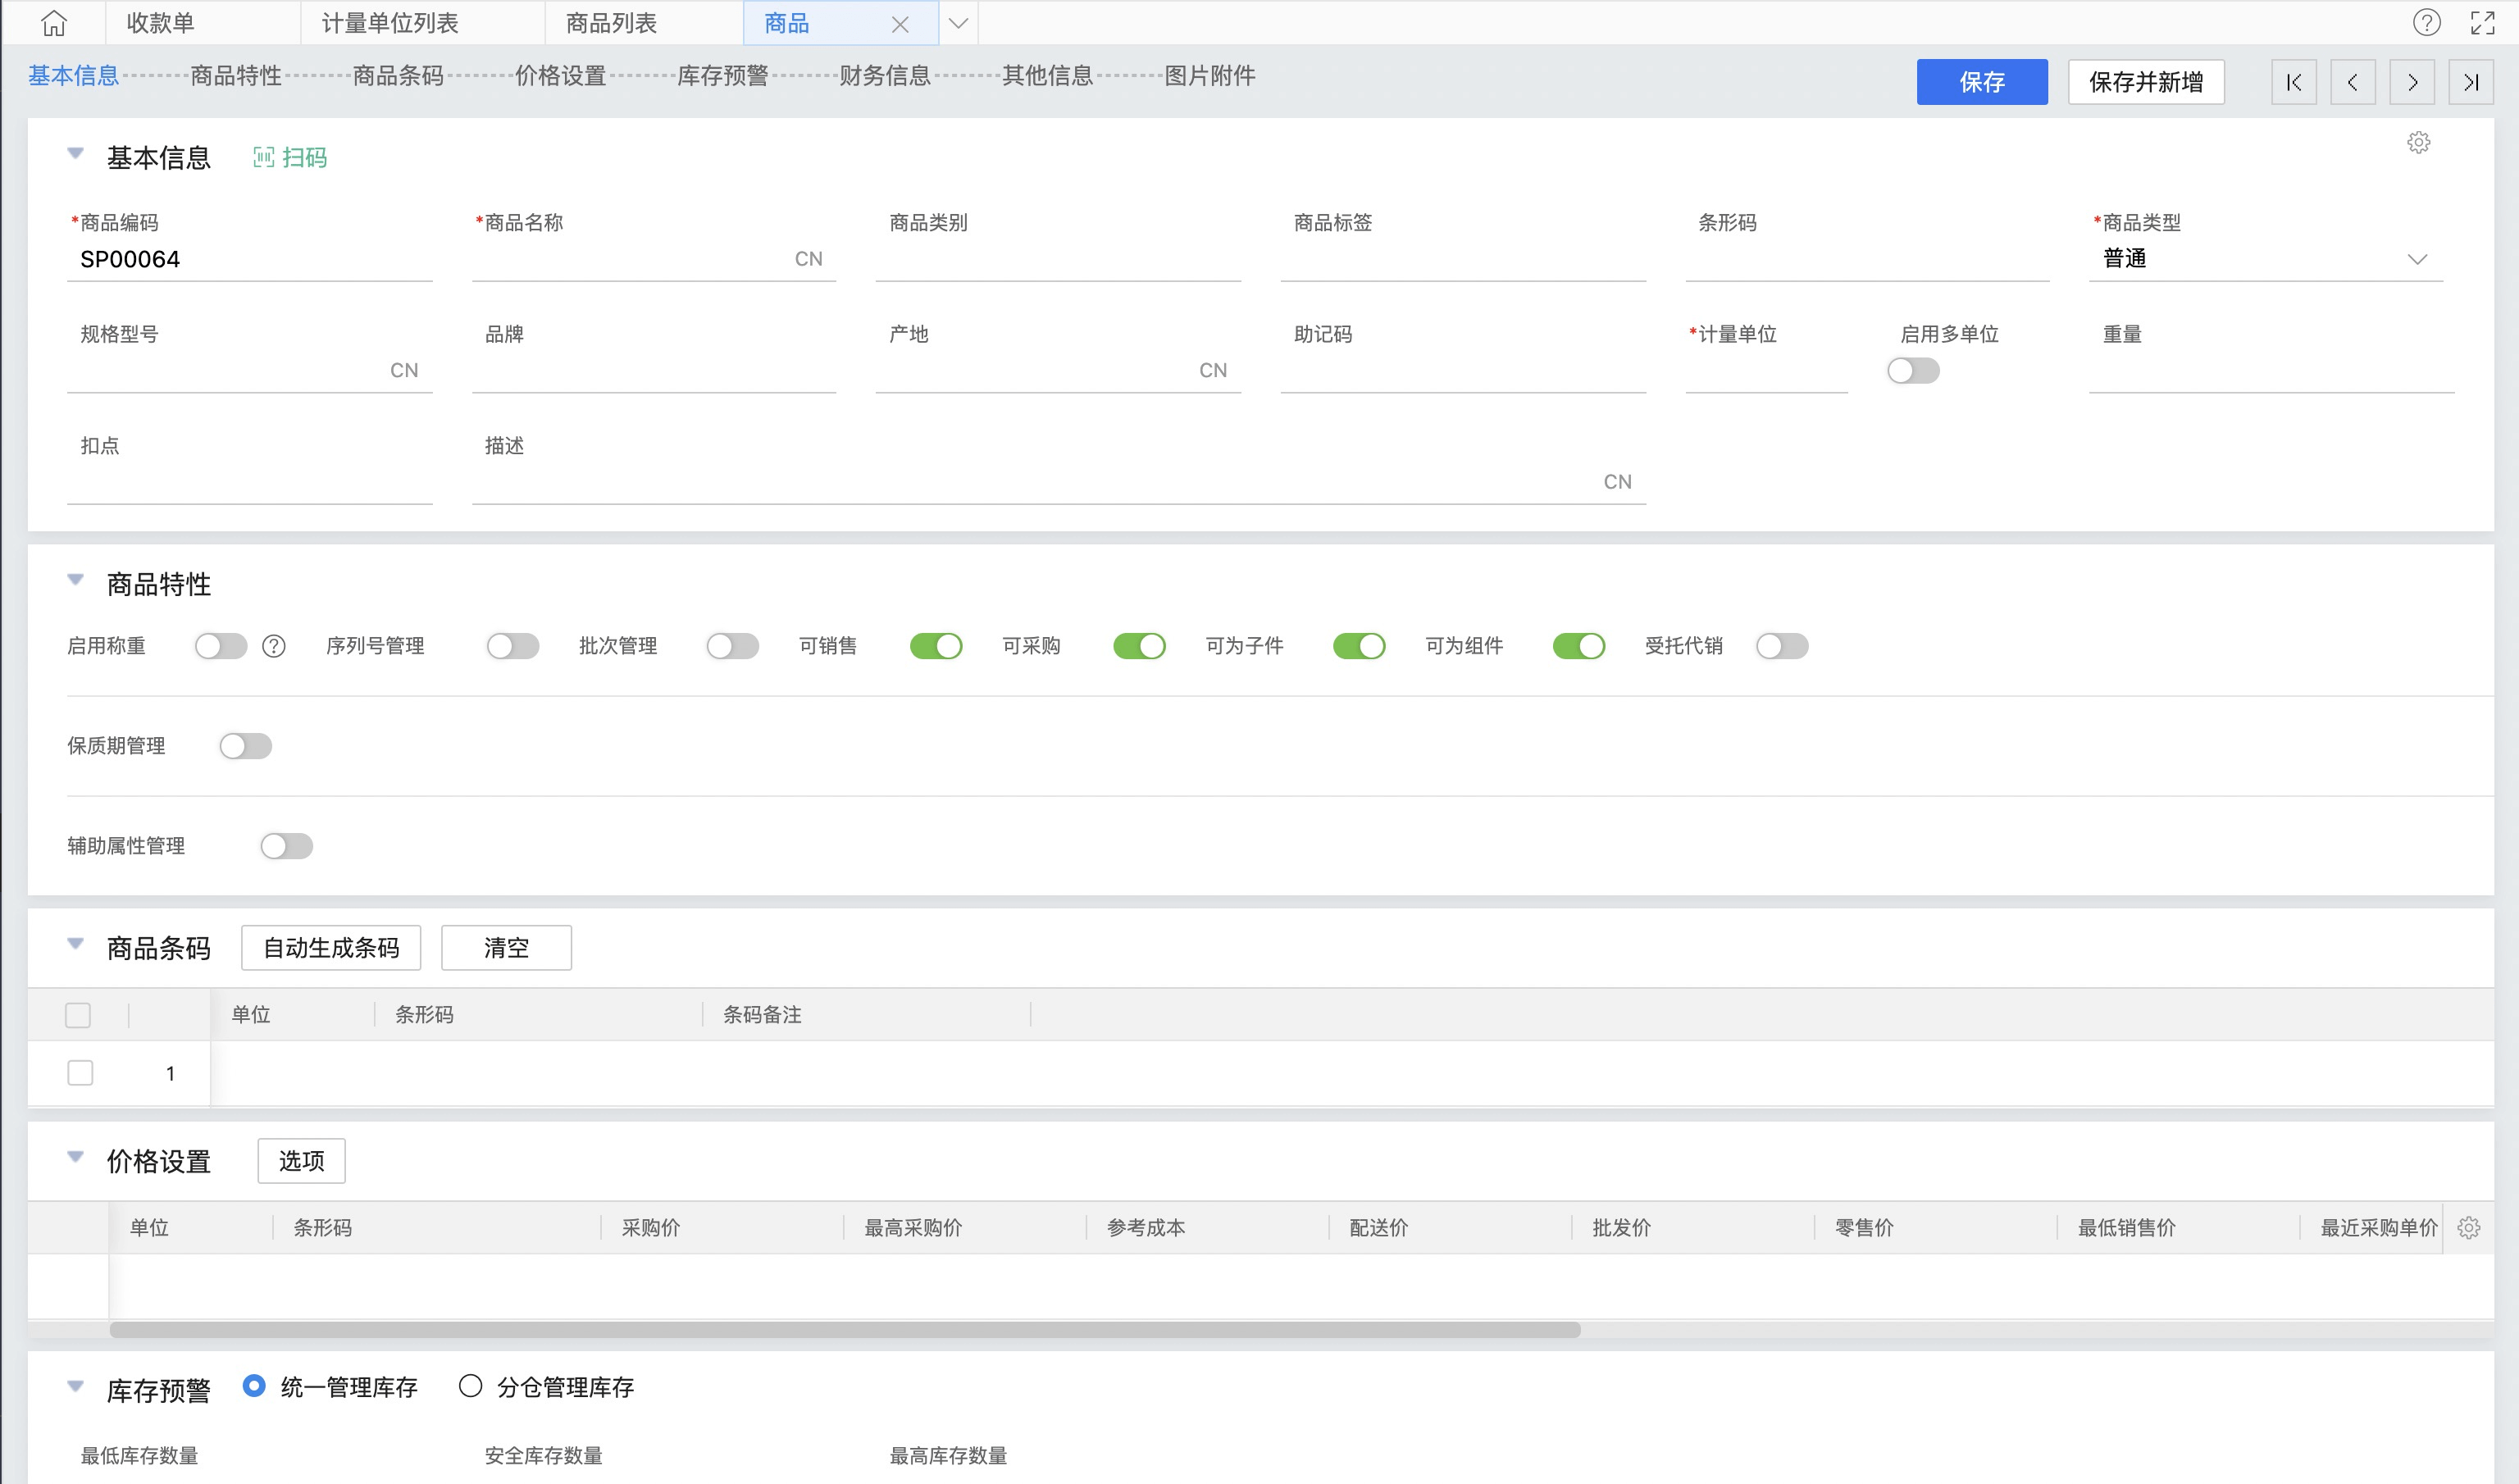Click the fullscreen expand icon
The height and width of the screenshot is (1484, 2519).
coord(2482,23)
